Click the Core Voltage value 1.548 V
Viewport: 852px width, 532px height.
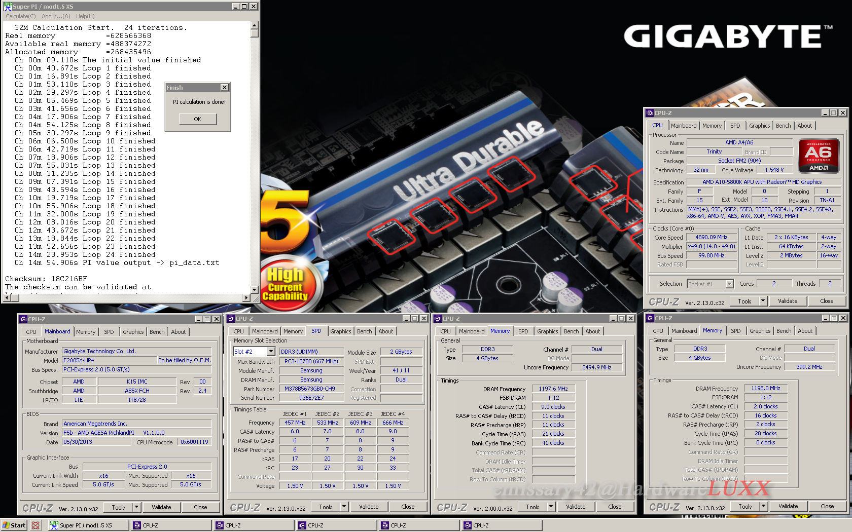(774, 170)
